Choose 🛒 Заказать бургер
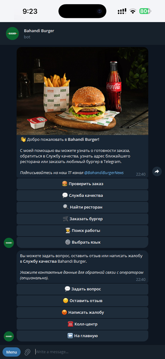The width and height of the screenshot is (165, 359). click(x=82, y=219)
